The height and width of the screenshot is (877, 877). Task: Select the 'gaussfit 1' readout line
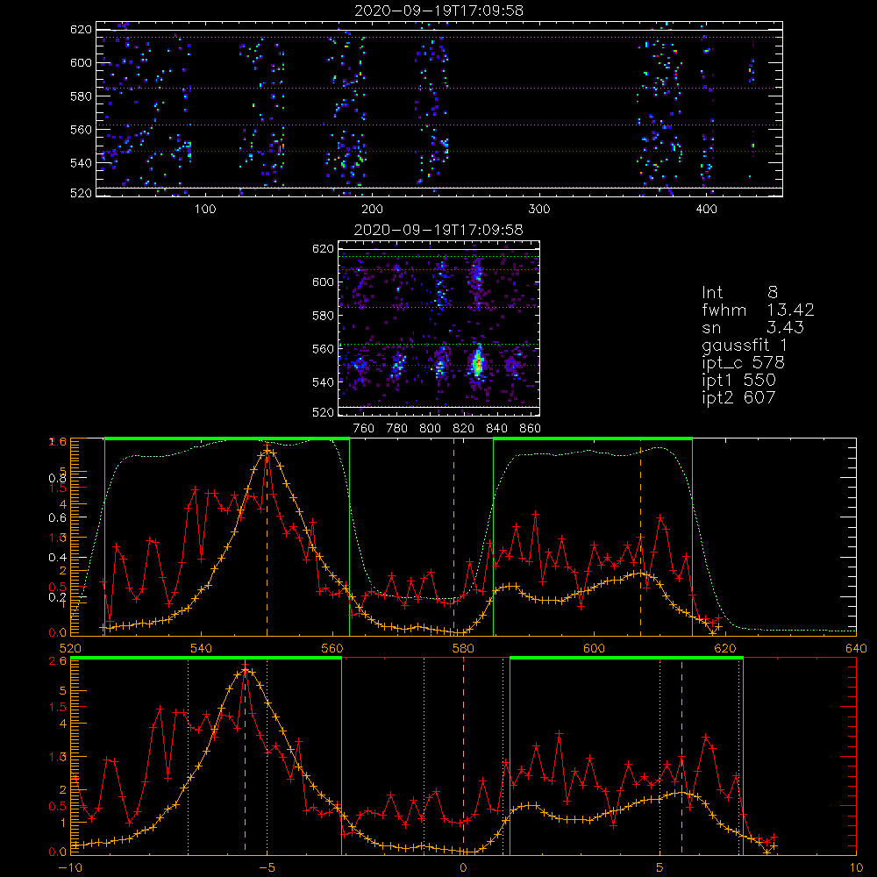click(x=745, y=345)
